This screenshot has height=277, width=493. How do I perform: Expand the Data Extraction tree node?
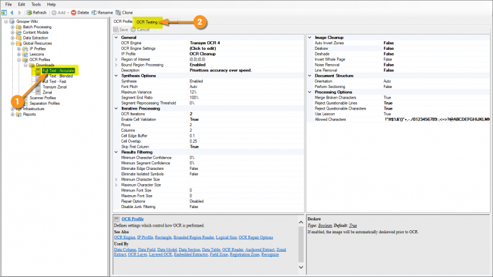point(12,38)
